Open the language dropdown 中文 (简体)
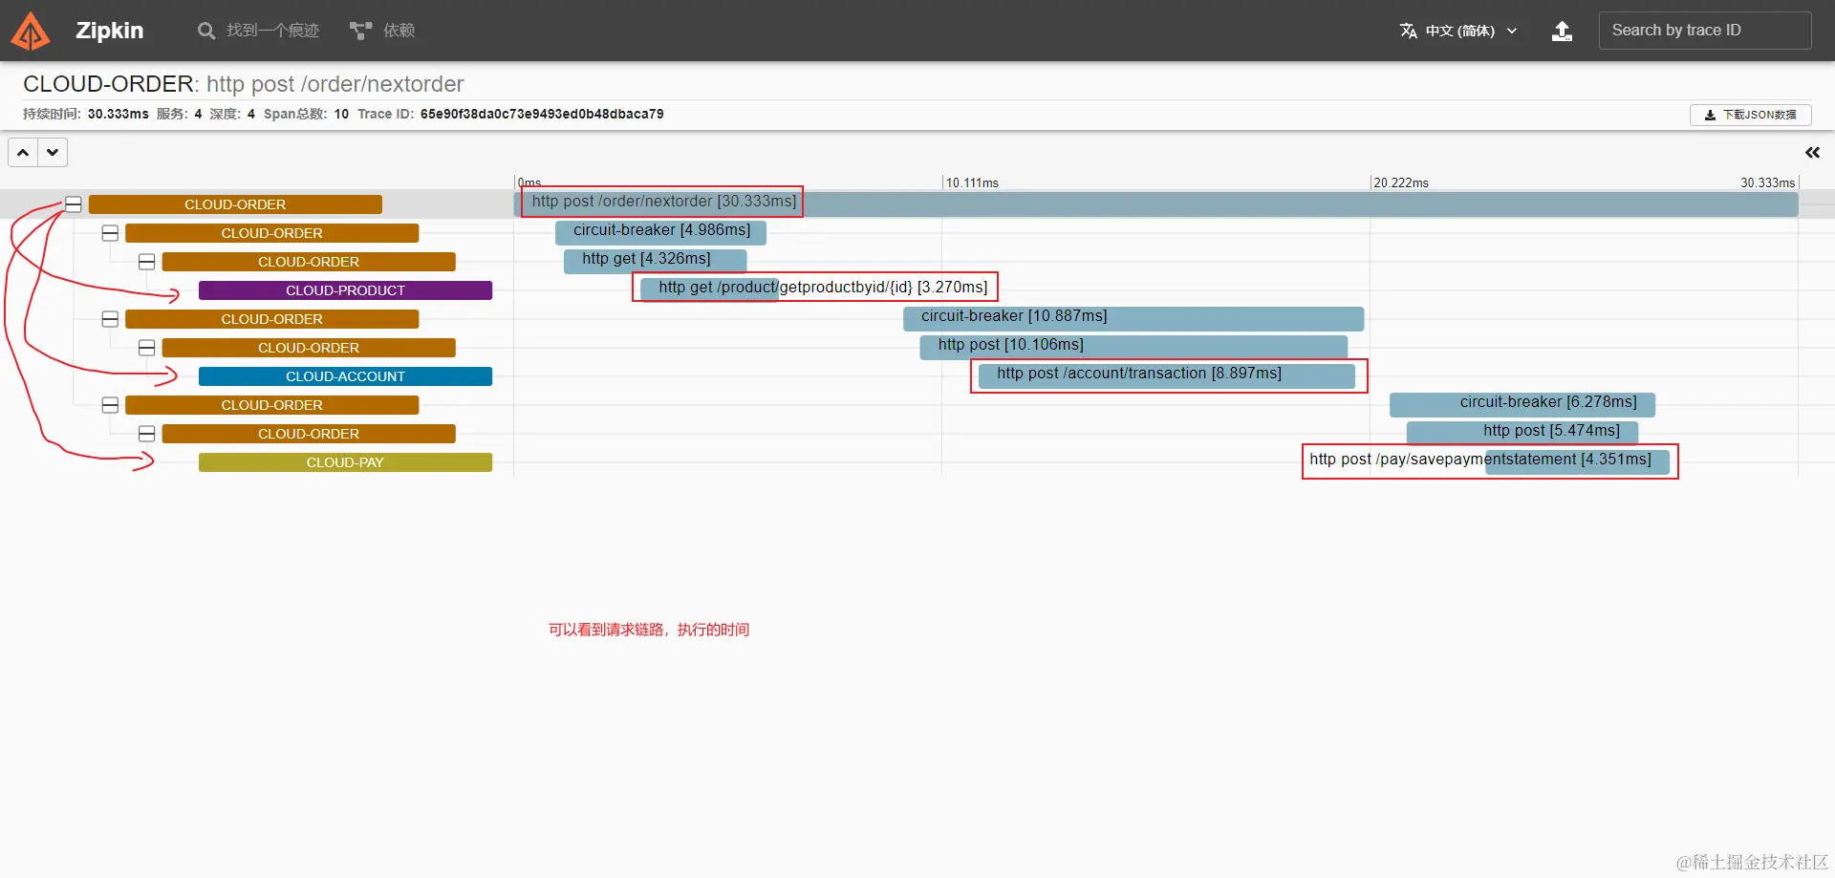 tap(1459, 31)
